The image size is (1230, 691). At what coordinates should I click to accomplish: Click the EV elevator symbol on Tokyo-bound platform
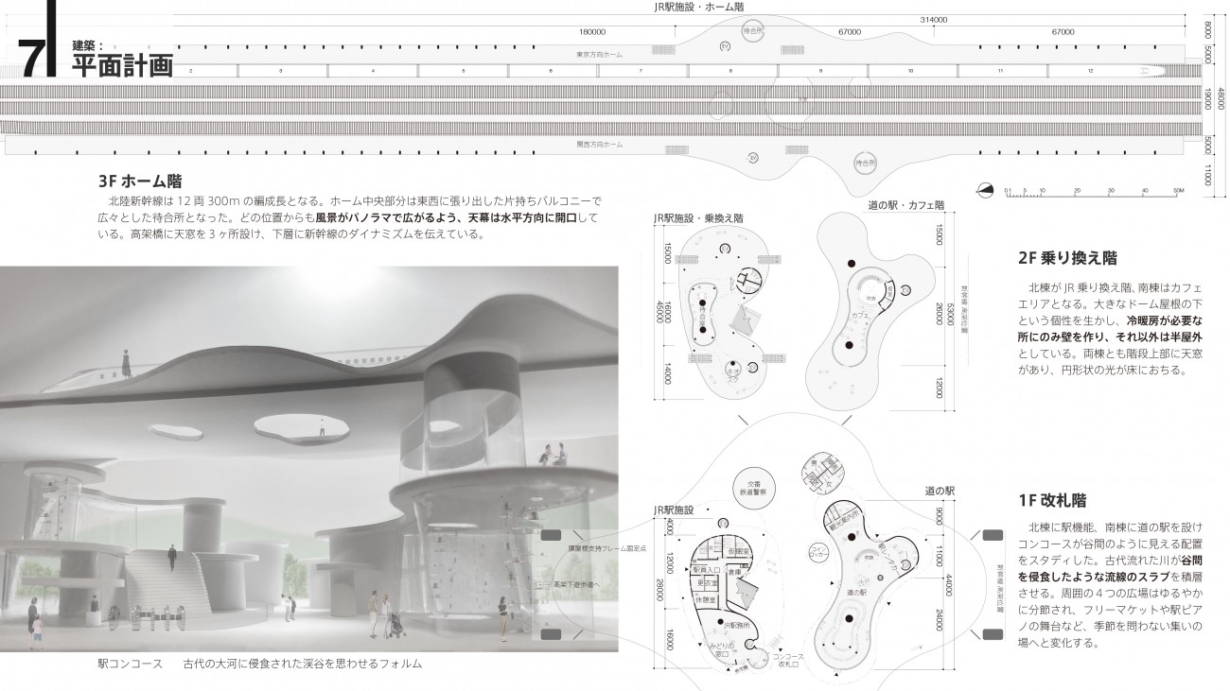coord(726,45)
